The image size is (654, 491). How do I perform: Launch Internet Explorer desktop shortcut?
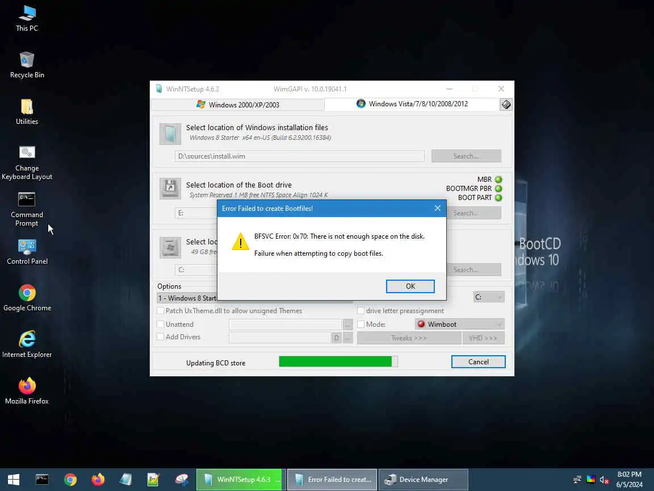27,344
